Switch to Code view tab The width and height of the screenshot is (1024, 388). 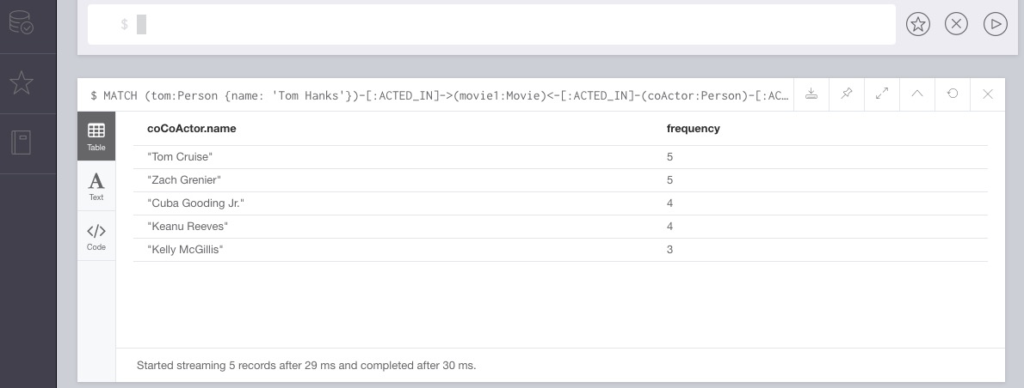pyautogui.click(x=96, y=236)
